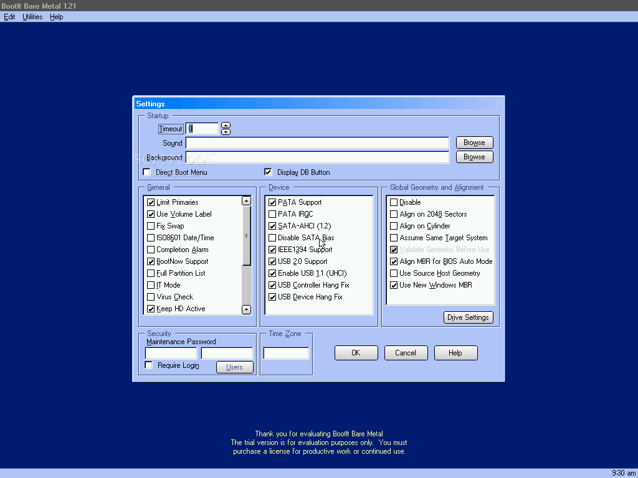Click General list scroll up arrow

tap(246, 201)
